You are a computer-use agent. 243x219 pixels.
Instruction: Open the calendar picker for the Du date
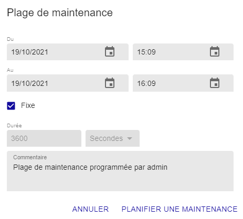coord(110,51)
